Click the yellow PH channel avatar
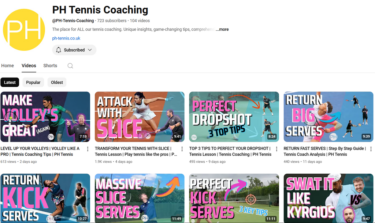Image resolution: width=375 pixels, height=223 pixels. tap(24, 30)
